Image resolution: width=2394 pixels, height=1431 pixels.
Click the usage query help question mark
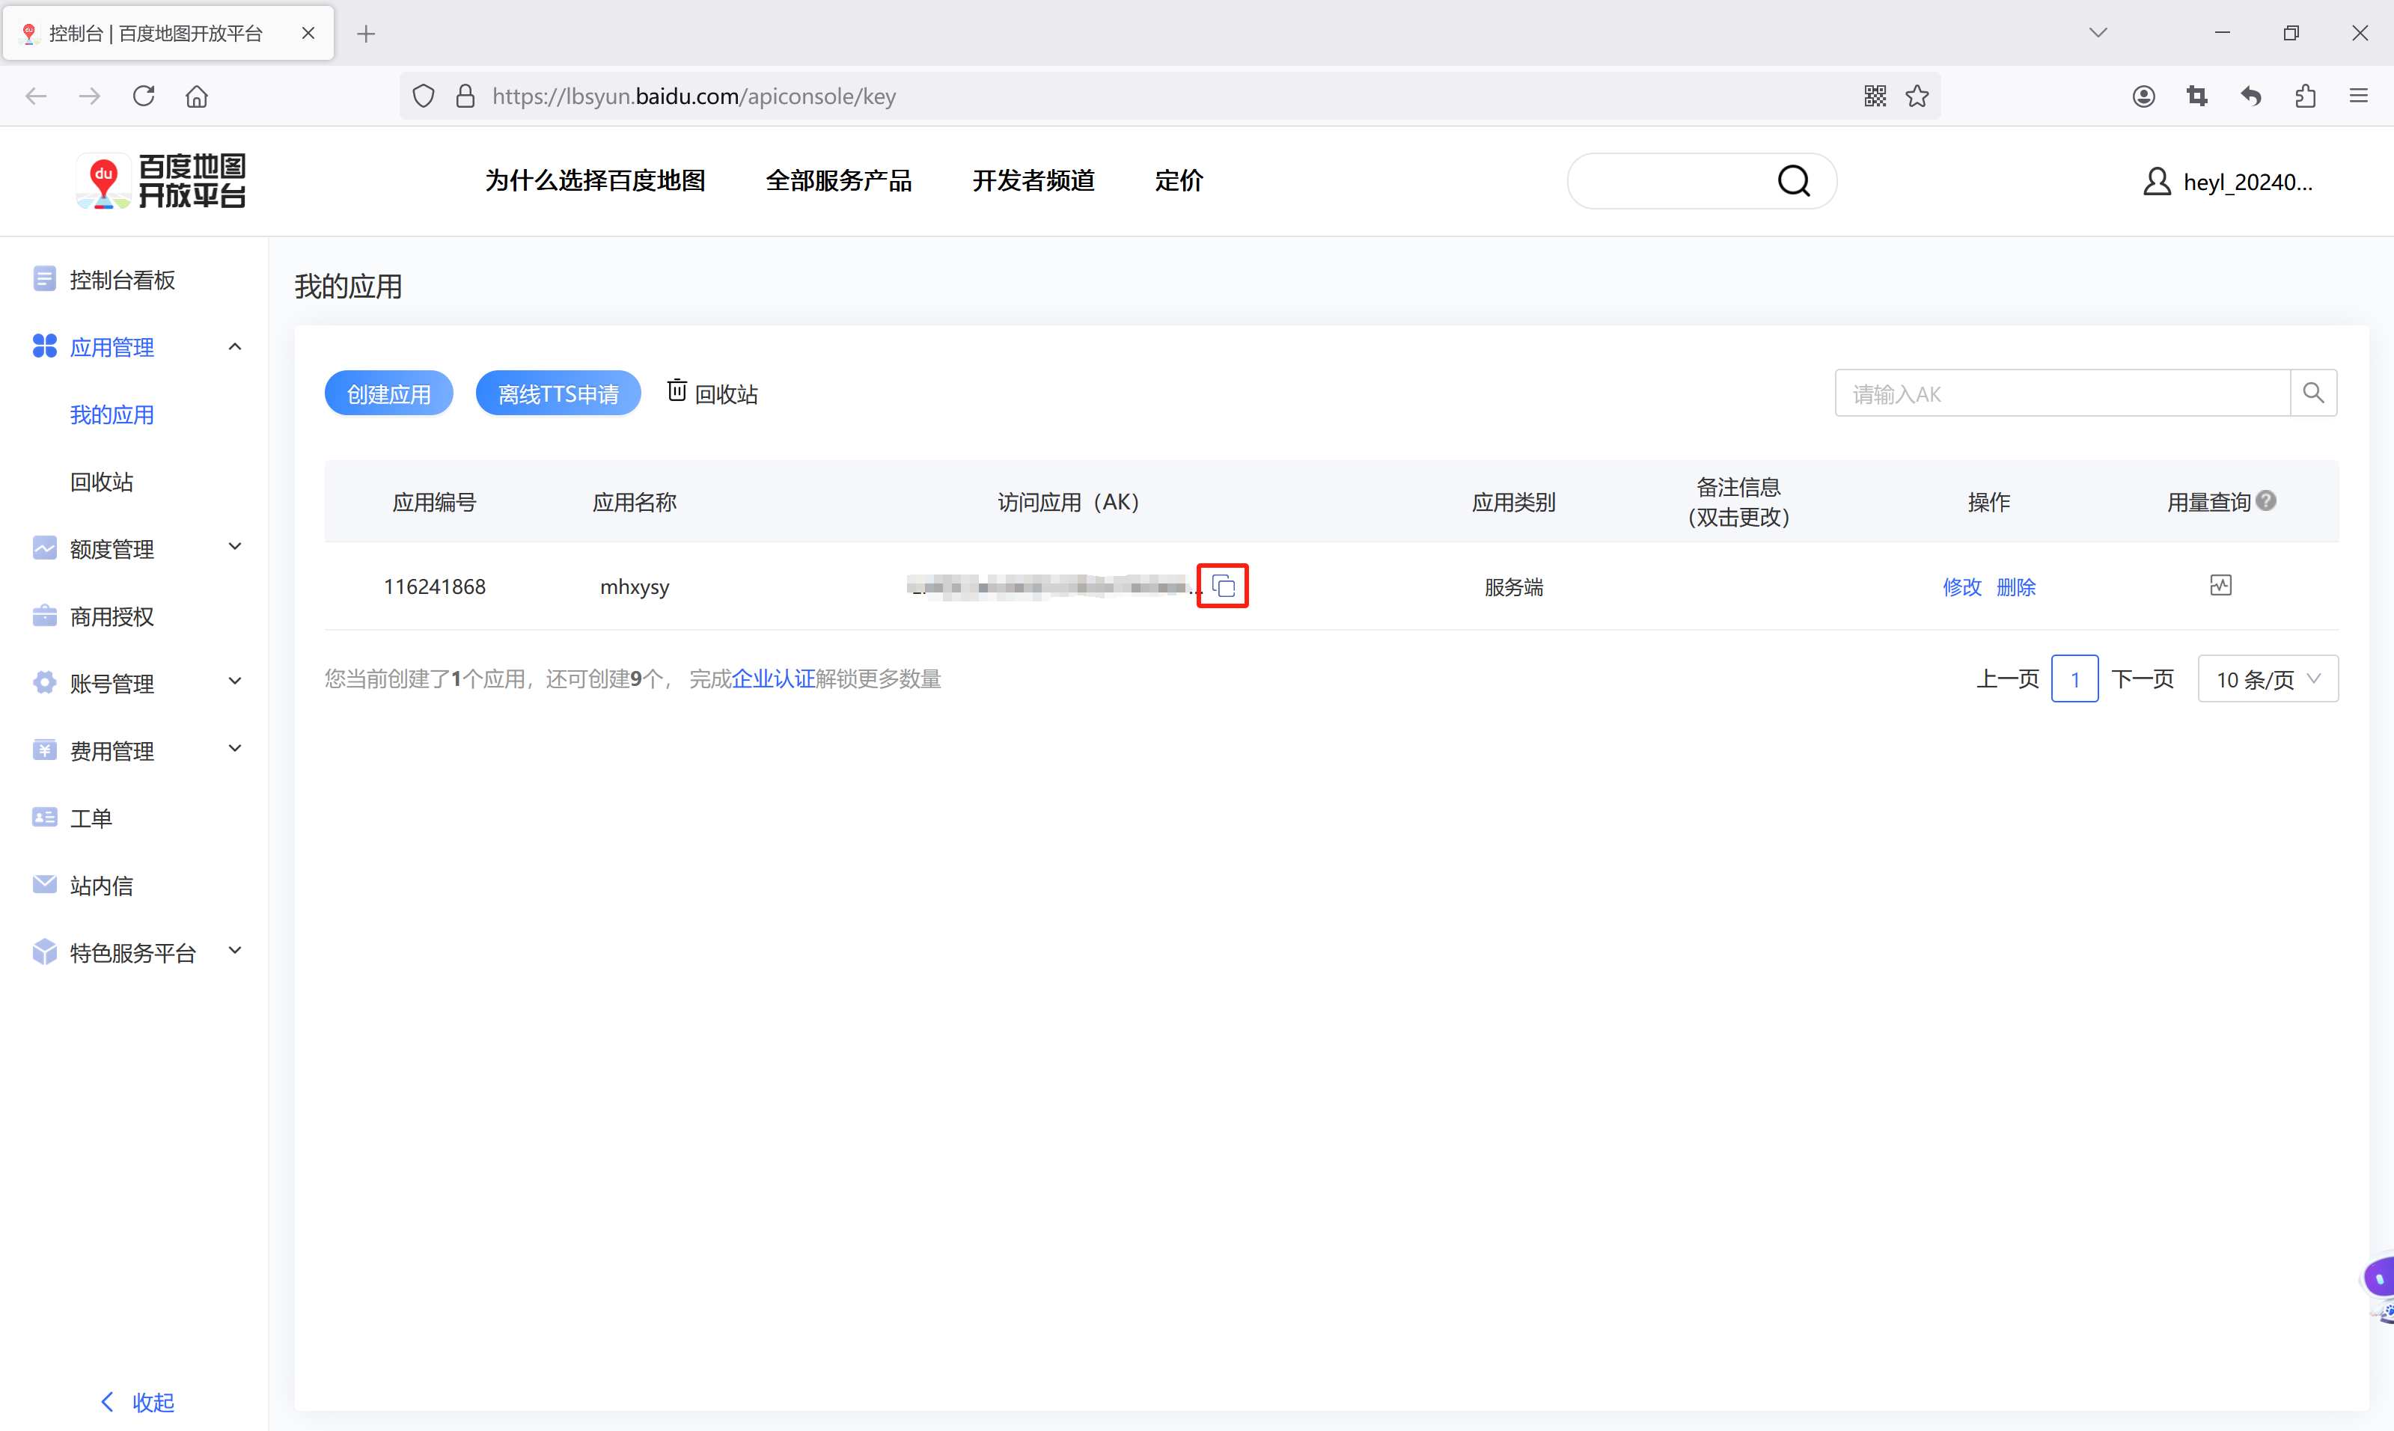pyautogui.click(x=2267, y=500)
